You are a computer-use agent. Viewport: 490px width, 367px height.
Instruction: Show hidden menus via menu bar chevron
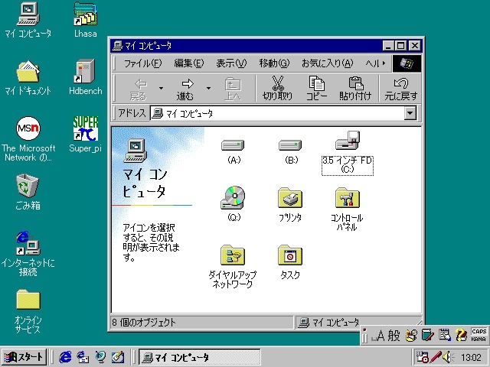point(384,63)
